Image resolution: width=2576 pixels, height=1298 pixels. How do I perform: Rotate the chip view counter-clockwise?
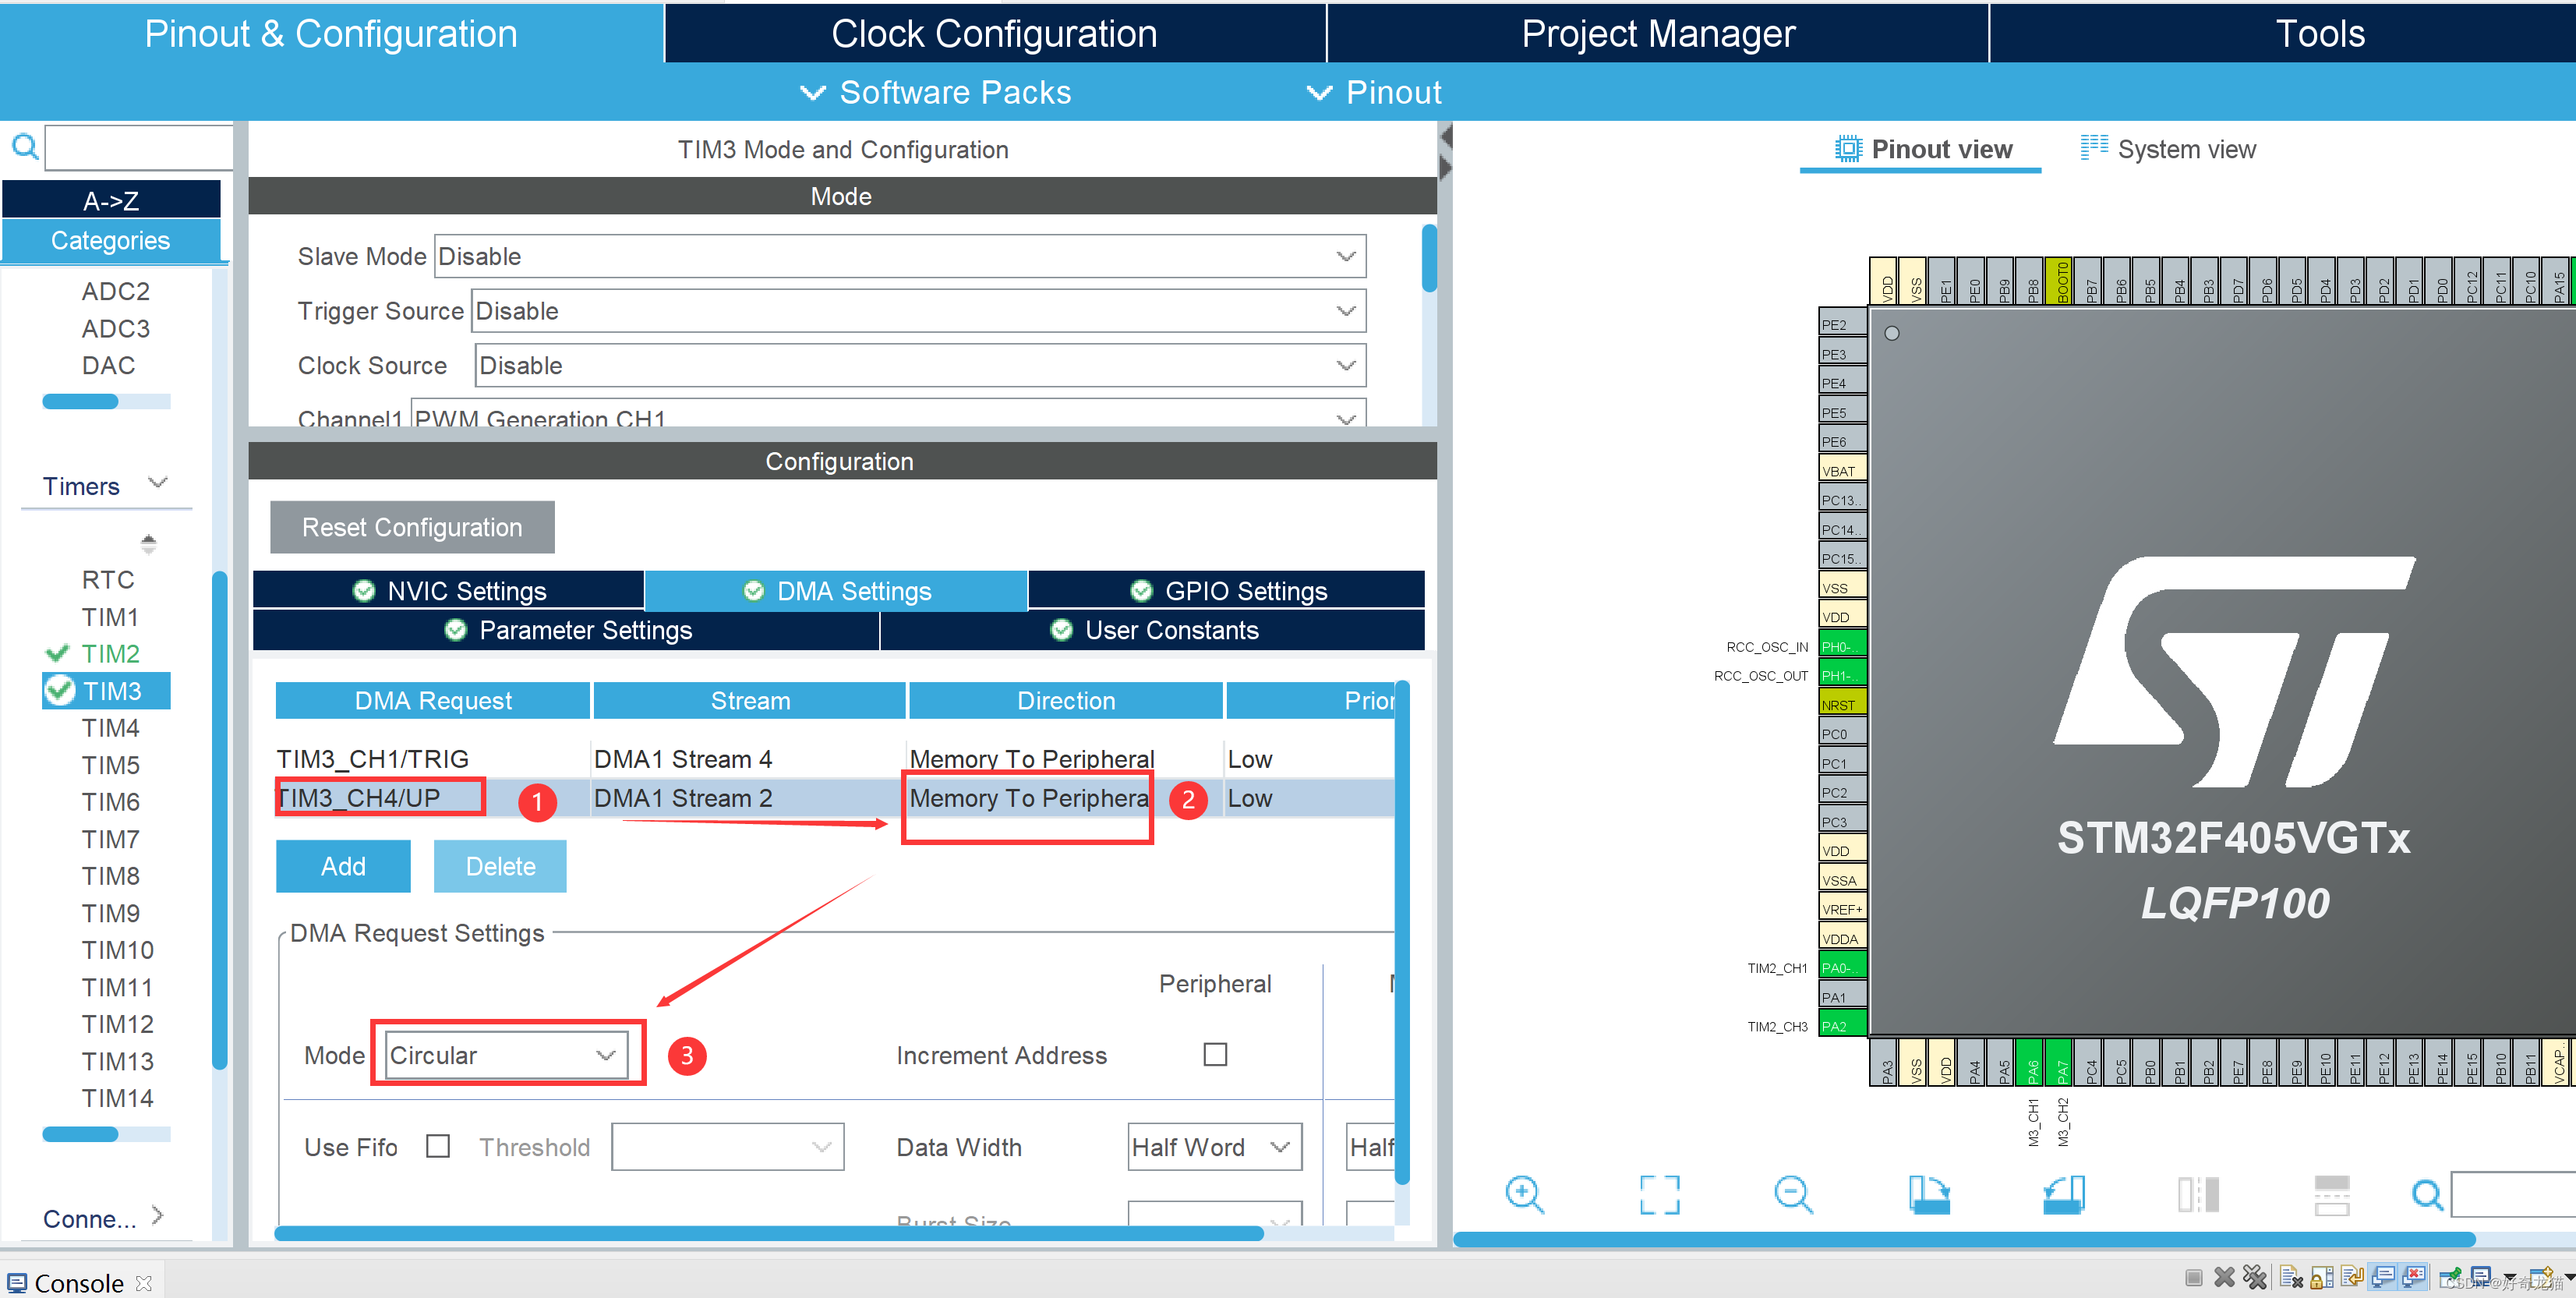[x=2063, y=1194]
